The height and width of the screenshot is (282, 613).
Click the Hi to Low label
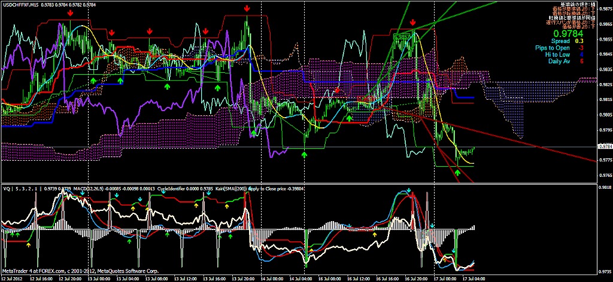pyautogui.click(x=557, y=54)
